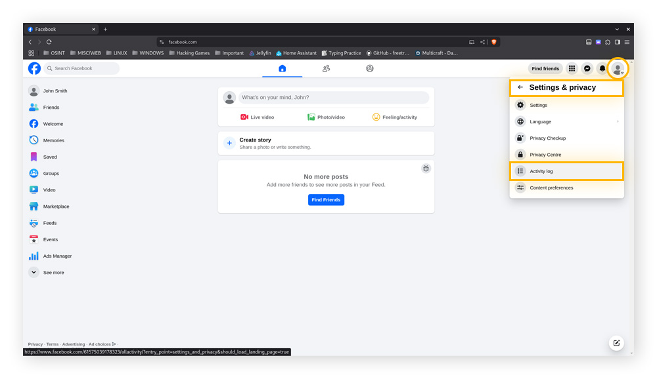
Task: Close the Facebook browser tab
Action: tap(93, 30)
